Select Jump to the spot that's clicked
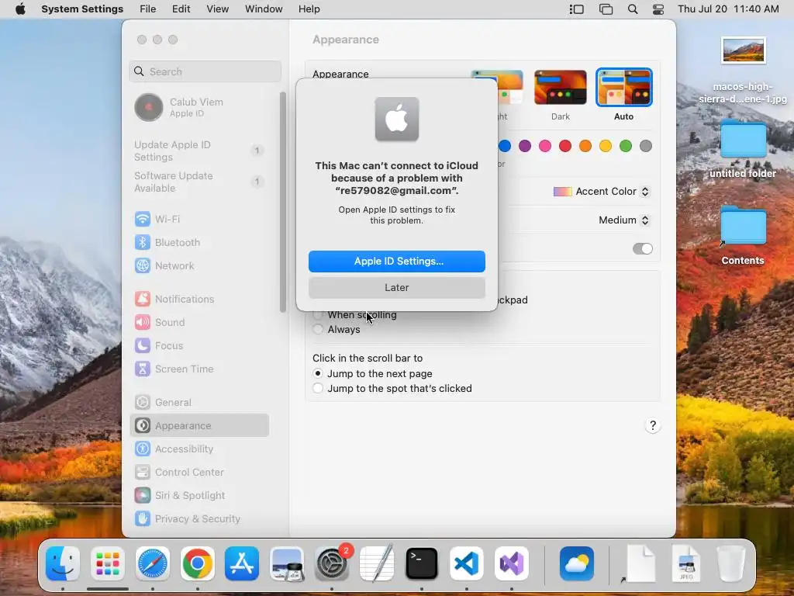The height and width of the screenshot is (596, 794). pos(317,388)
